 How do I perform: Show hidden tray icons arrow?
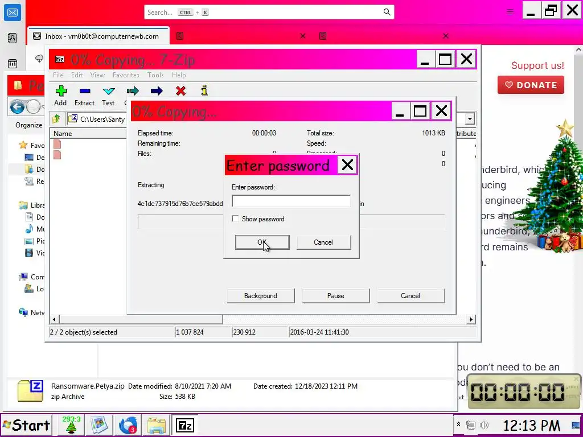pyautogui.click(x=458, y=424)
